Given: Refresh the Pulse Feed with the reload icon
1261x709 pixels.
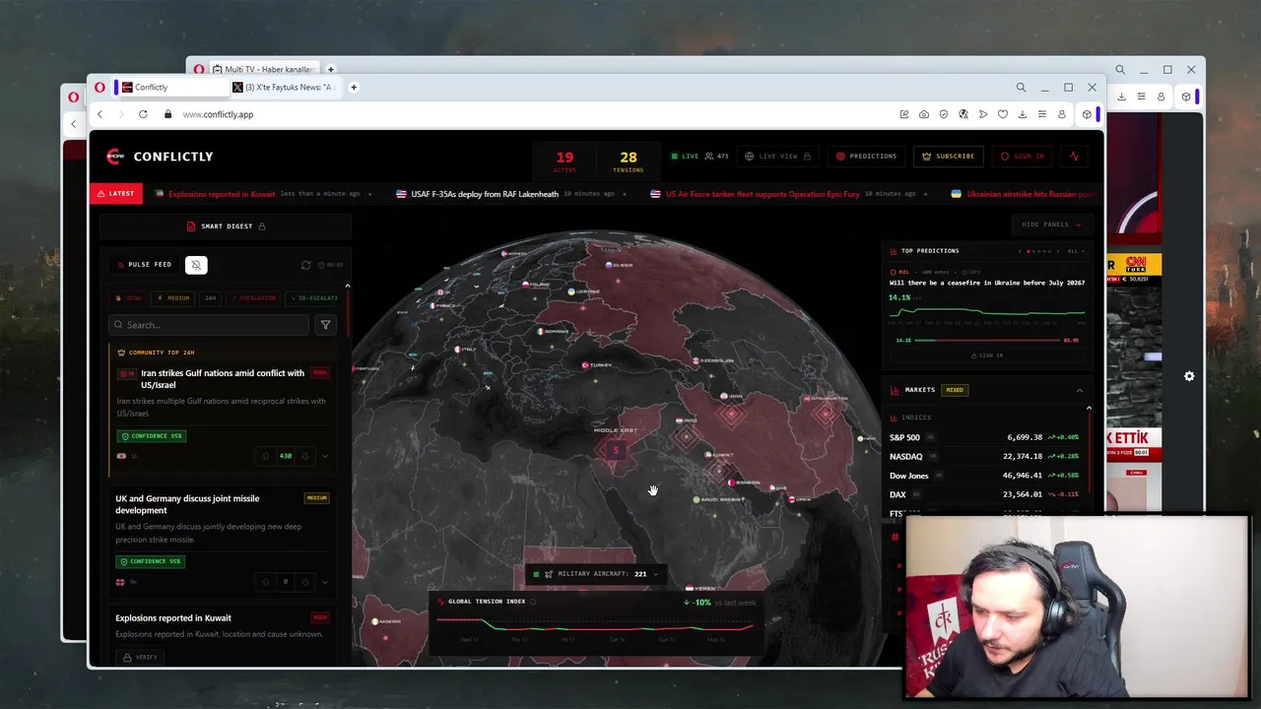Looking at the screenshot, I should pos(305,265).
